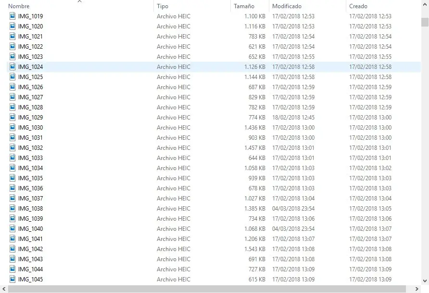Click the sort arrow above Nombre column

(x=80, y=1)
